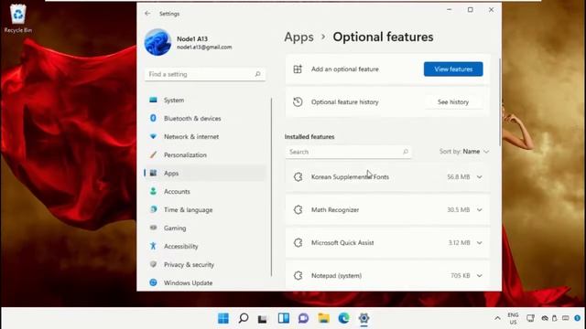Click the Network wifi icon
The height and width of the screenshot is (329, 586).
tap(153, 136)
